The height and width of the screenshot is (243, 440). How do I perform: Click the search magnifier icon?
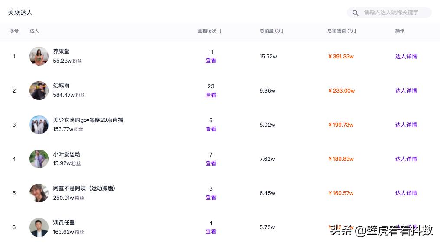coord(355,13)
